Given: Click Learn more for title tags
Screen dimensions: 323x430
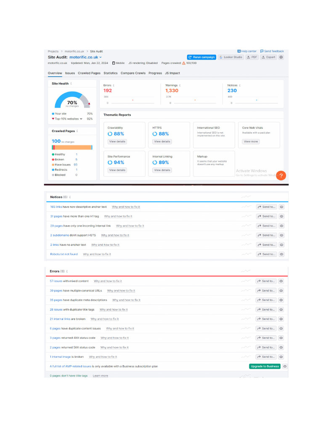Looking at the screenshot, I should tap(100, 376).
